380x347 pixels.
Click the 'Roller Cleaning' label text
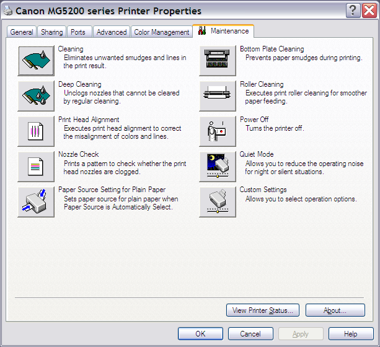(x=262, y=84)
